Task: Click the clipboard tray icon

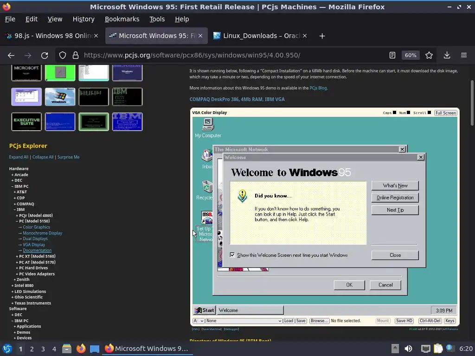Action: pyautogui.click(x=438, y=349)
